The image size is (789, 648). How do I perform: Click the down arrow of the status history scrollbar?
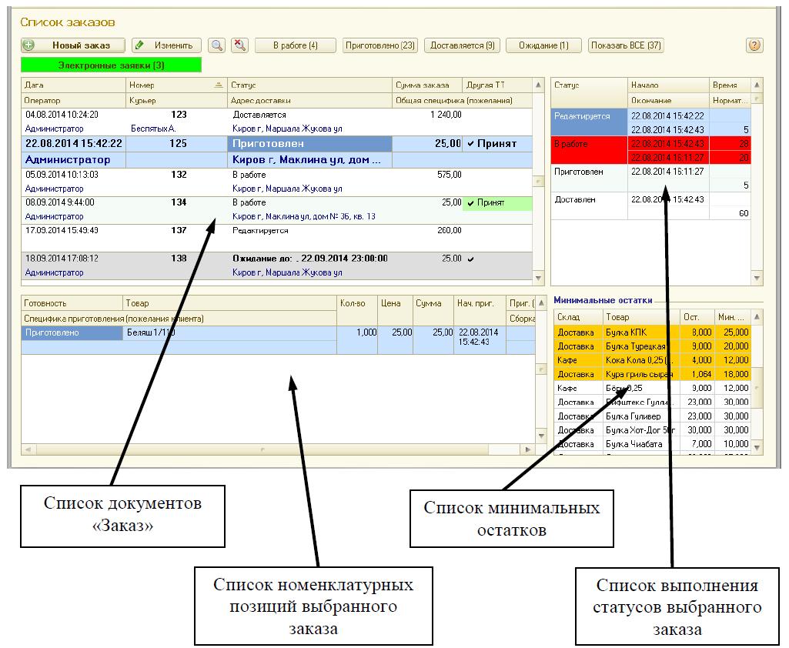757,278
